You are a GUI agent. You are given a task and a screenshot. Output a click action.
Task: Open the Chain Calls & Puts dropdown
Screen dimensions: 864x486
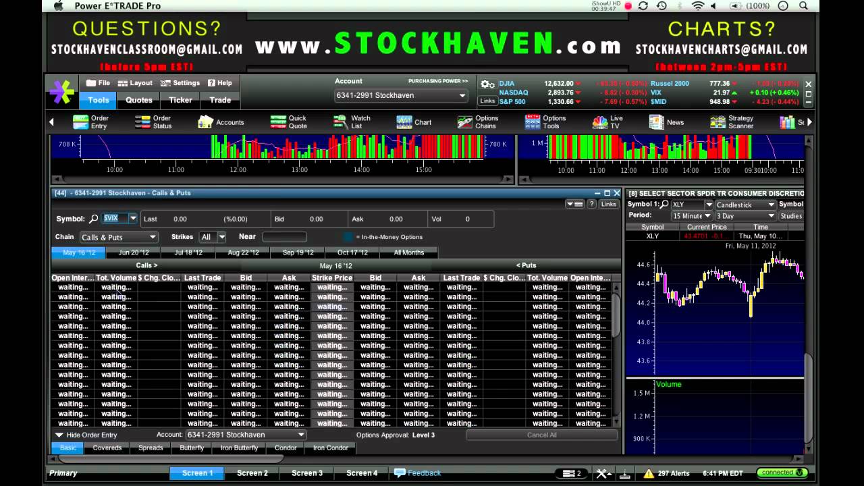(x=119, y=237)
